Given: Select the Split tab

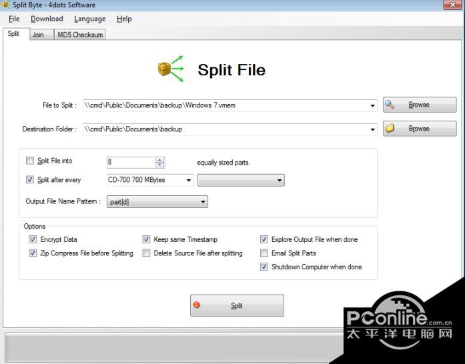Looking at the screenshot, I should (16, 34).
